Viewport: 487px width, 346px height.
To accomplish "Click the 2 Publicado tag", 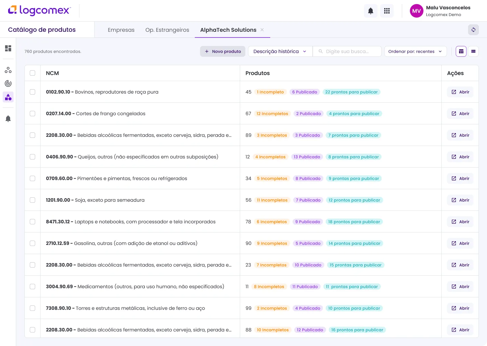I will coord(308,114).
